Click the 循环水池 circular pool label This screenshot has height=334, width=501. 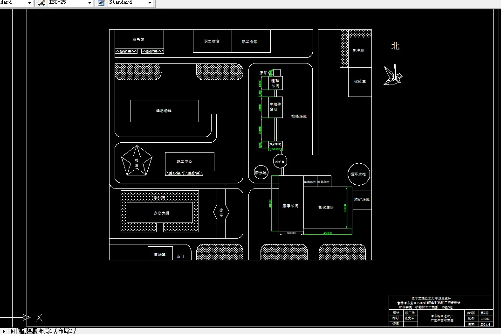[x=358, y=174]
